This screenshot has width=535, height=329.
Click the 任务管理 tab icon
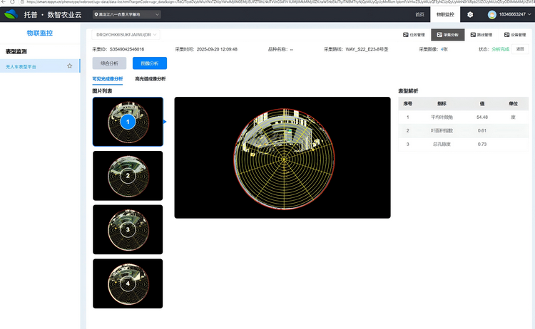click(x=405, y=34)
